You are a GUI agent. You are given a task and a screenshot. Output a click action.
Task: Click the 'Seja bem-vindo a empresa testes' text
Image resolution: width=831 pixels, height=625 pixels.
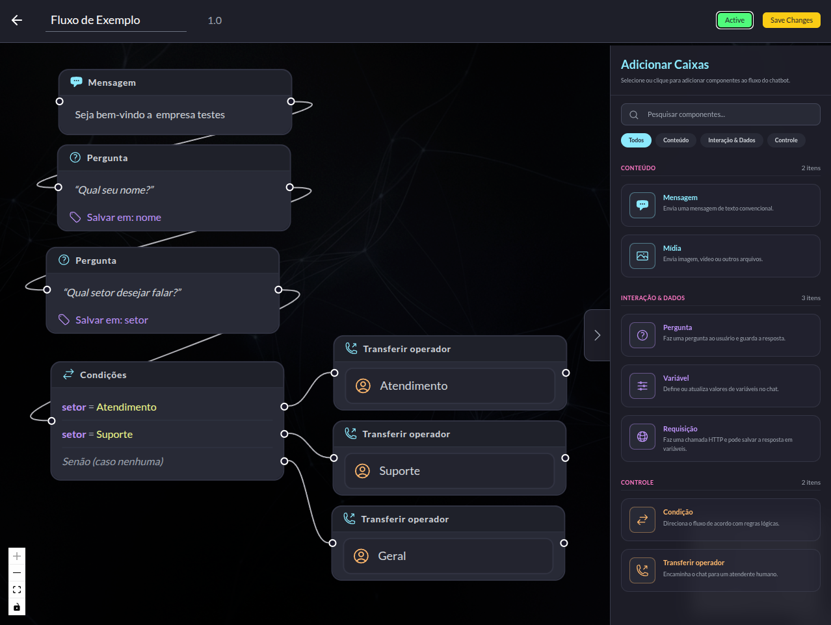pyautogui.click(x=150, y=115)
